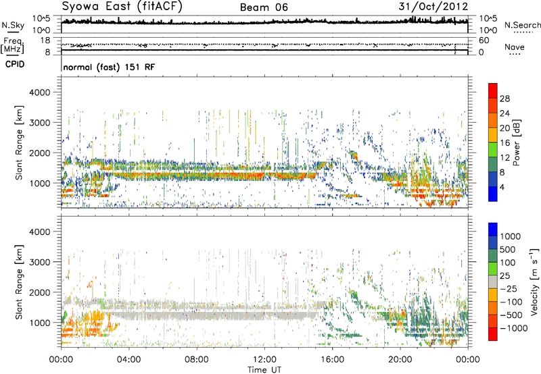Click the 20 tick on the Power scale
Screen dimensions: 541x374
pyautogui.click(x=504, y=128)
